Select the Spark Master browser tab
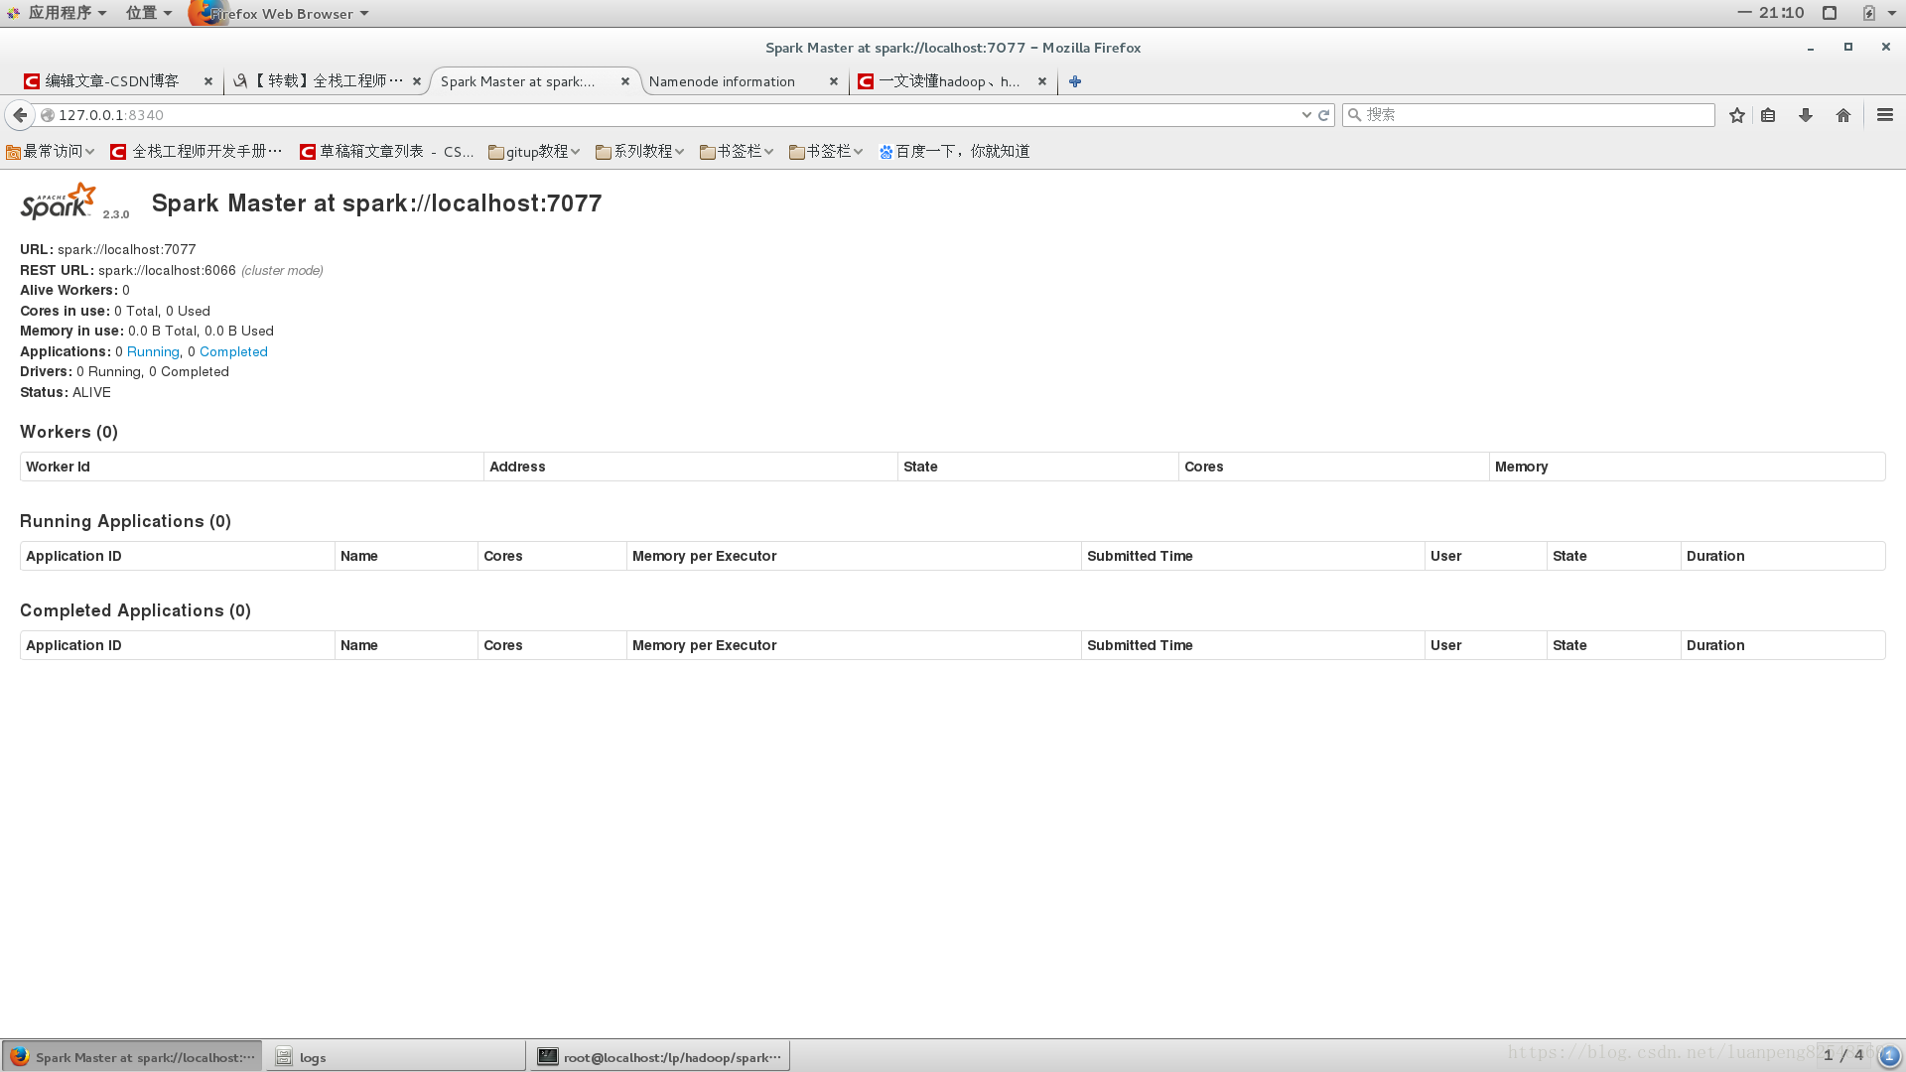Viewport: 1906px width, 1072px height. 517,81
